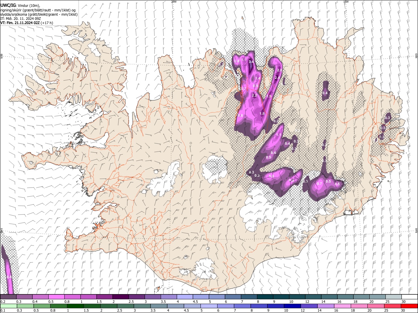Click the 'VT: Fim. 21.11.2024 02Z (+17 h)' line
Viewport: 418px width, 313px height.
pos(26,23)
